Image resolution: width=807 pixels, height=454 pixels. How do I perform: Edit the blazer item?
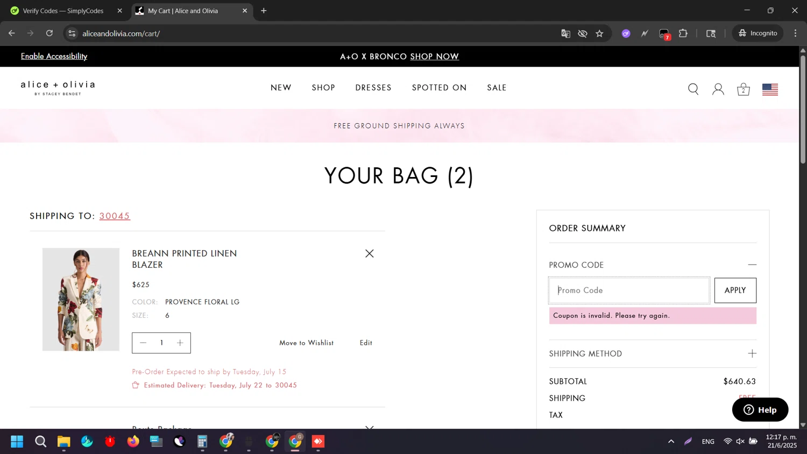[366, 343]
